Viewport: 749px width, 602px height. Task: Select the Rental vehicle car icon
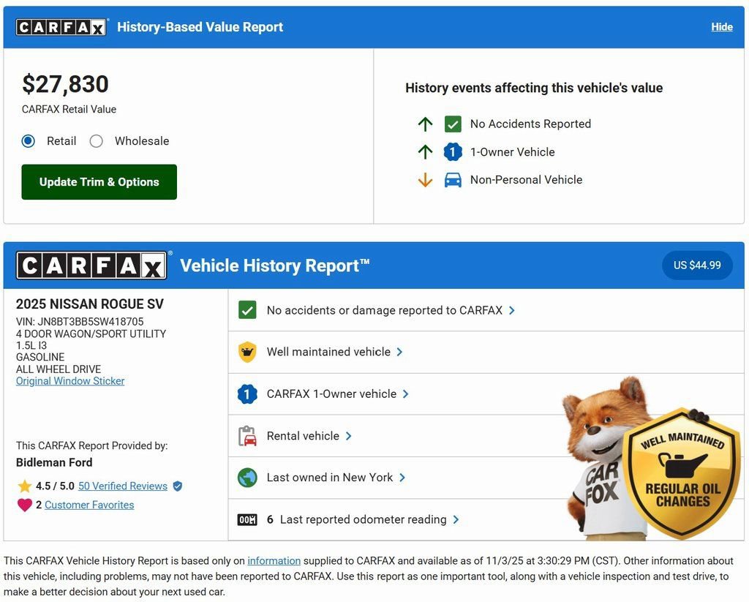247,435
